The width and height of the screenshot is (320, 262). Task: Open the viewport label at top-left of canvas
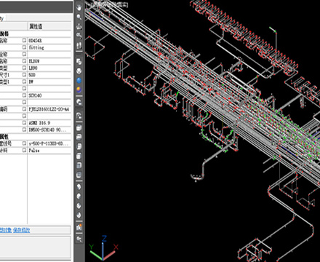108,4
